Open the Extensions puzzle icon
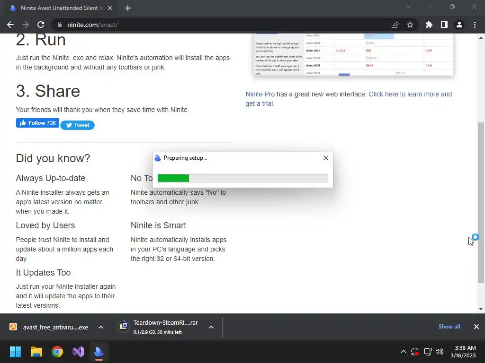This screenshot has width=485, height=363. point(429,25)
